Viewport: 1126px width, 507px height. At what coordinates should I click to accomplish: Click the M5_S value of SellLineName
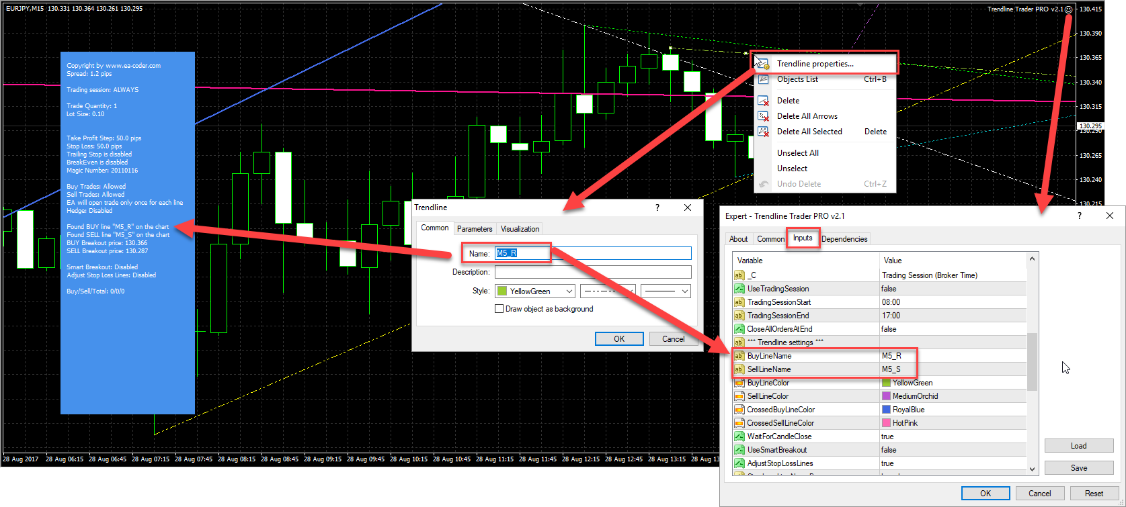pyautogui.click(x=891, y=369)
